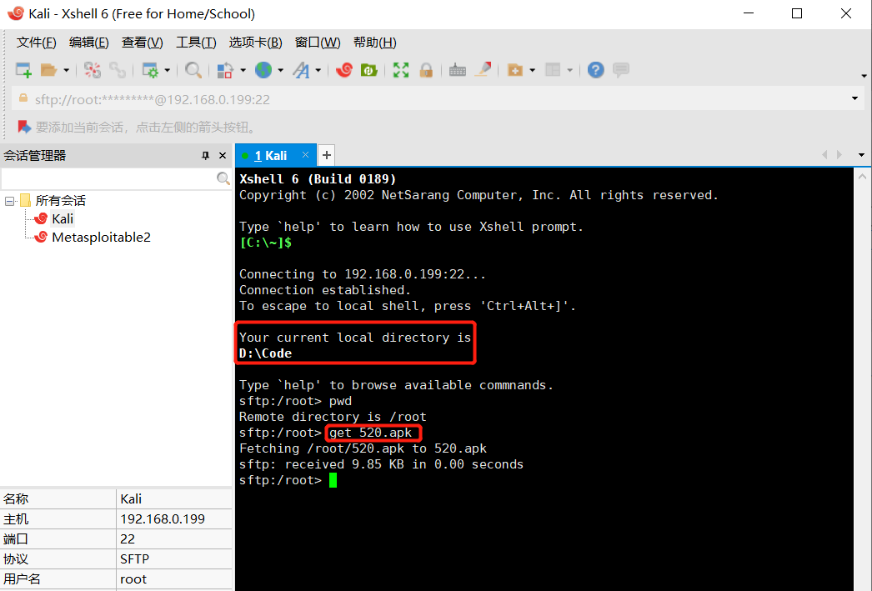Click the terminal cursor at sftp prompt
This screenshot has width=872, height=591.
click(x=333, y=480)
